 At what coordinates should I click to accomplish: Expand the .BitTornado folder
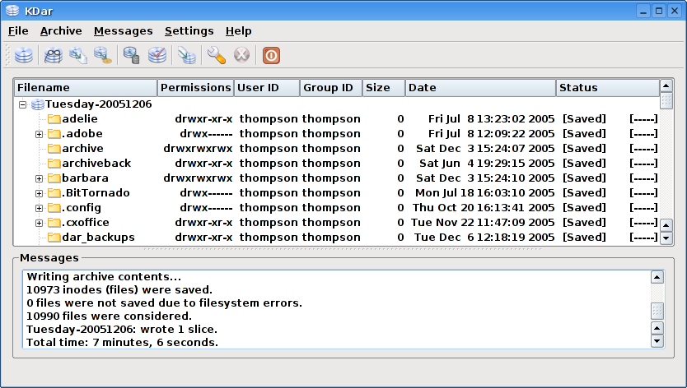click(39, 193)
